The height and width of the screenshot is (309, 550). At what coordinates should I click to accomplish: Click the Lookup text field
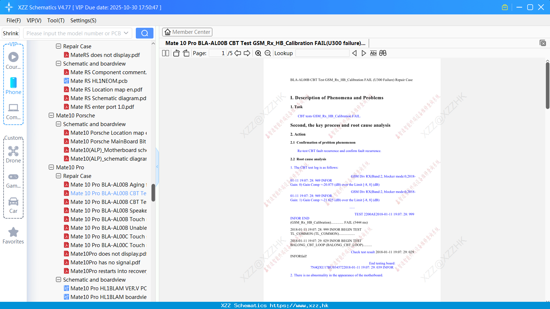click(322, 53)
